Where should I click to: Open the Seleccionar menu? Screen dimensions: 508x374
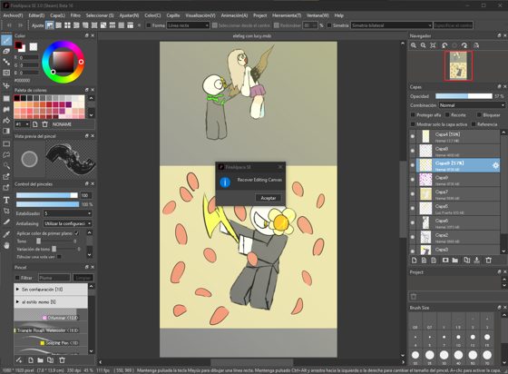tap(100, 15)
